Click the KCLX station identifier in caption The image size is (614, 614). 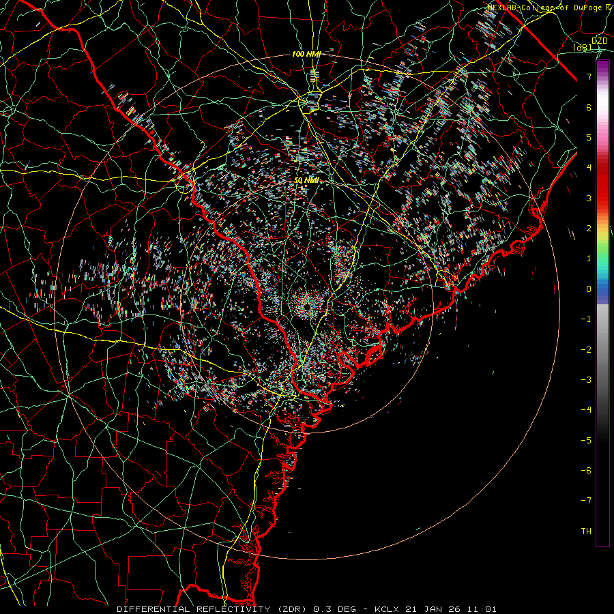(x=388, y=609)
